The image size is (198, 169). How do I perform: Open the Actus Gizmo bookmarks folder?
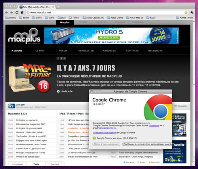(x=115, y=18)
